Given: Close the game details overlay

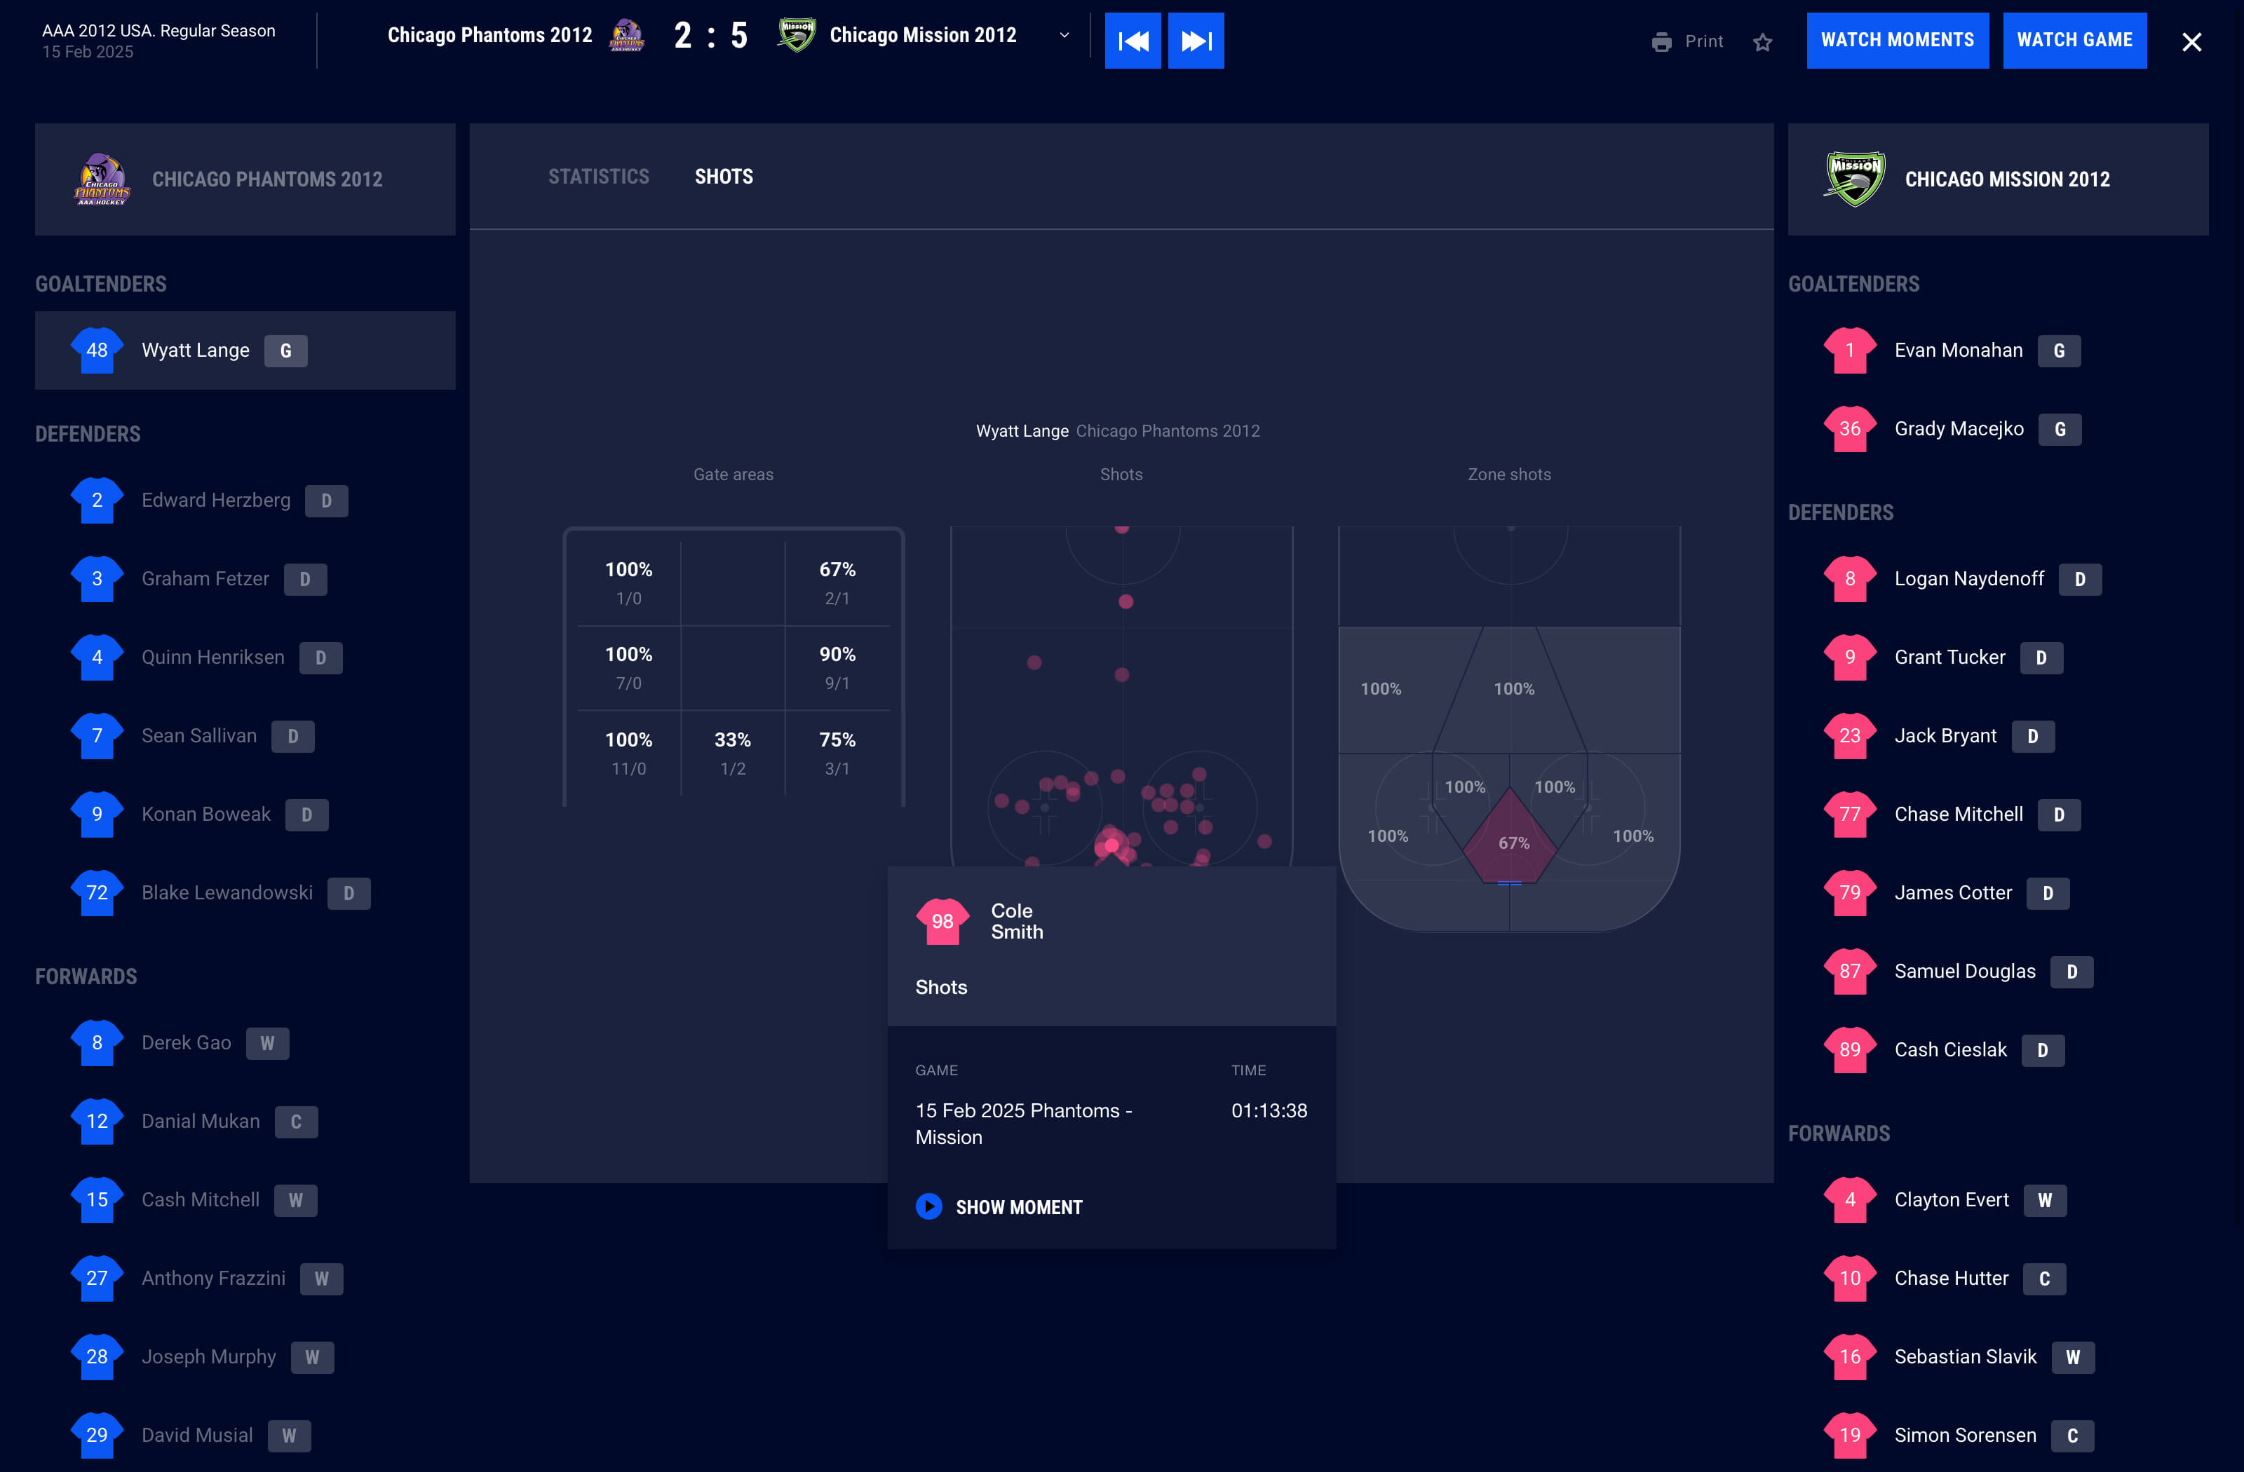Looking at the screenshot, I should 2191,41.
